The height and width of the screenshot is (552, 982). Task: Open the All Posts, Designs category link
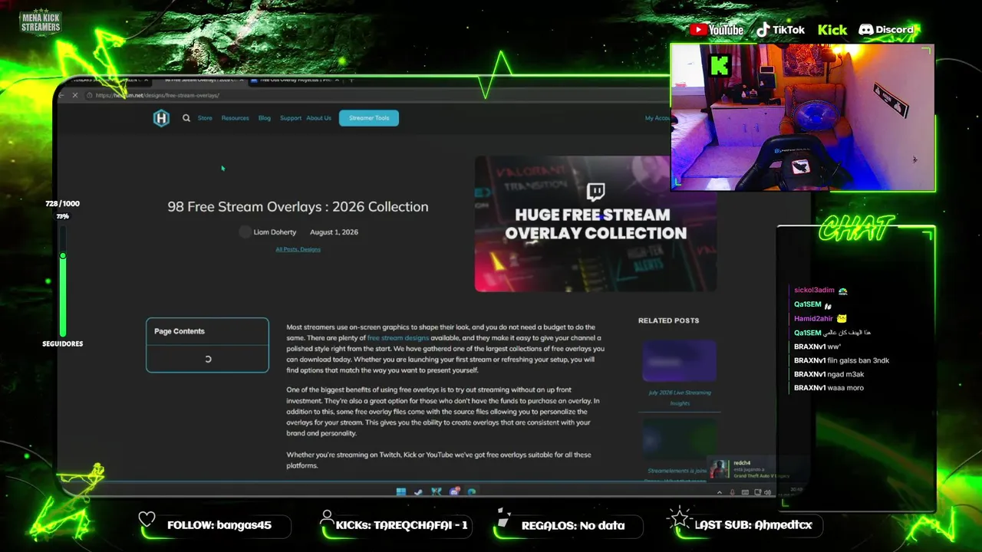pos(298,249)
